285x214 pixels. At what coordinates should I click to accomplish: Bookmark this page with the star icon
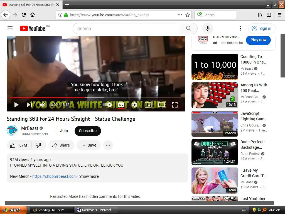188,15
